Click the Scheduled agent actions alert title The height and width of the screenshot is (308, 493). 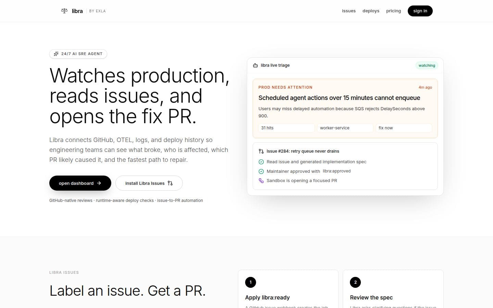click(339, 98)
